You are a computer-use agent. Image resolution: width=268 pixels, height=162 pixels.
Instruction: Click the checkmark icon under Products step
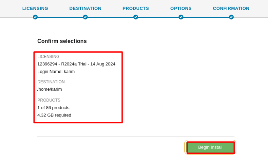pos(136,17)
